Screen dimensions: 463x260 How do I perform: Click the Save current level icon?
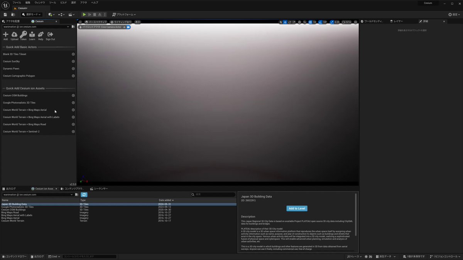click(5, 14)
